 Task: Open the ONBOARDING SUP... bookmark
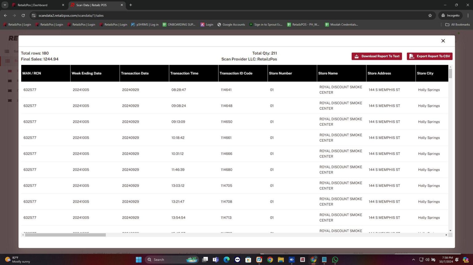point(179,25)
